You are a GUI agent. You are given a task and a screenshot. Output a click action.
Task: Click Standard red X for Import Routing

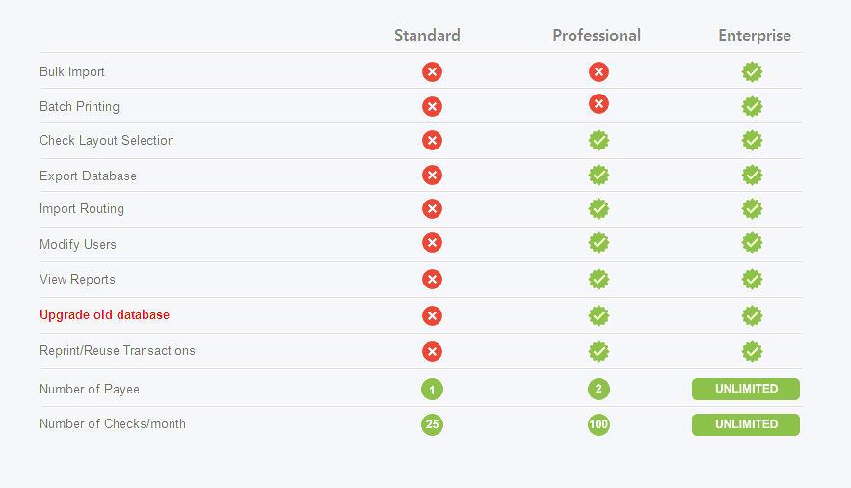(x=432, y=209)
